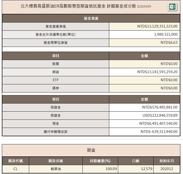Select the lot count 12,579
The height and width of the screenshot is (174, 183).
tap(147, 169)
